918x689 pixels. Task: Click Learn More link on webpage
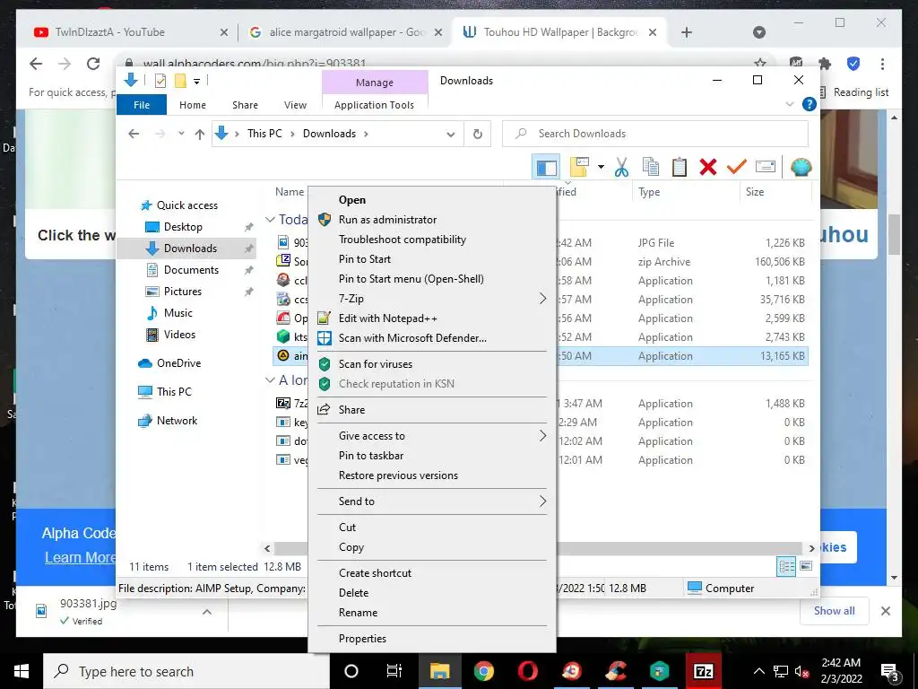(80, 557)
